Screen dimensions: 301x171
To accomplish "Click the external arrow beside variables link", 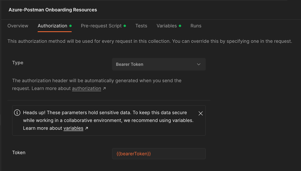I will point(86,128).
